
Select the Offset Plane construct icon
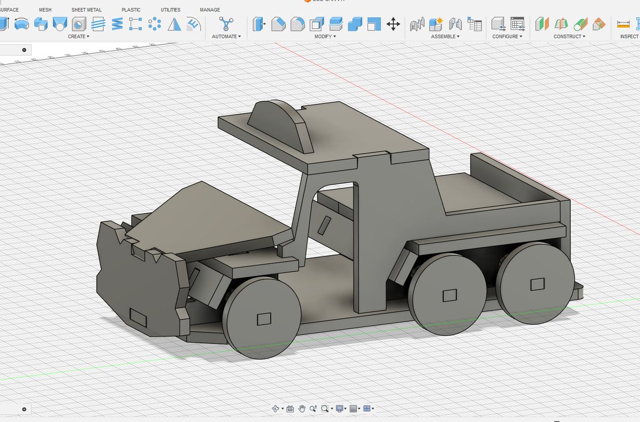(x=542, y=23)
